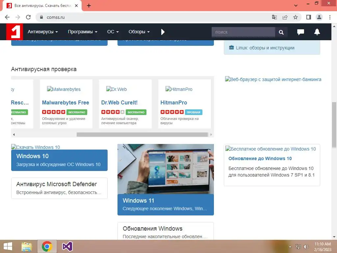Open Chrome three-dot menu
Image resolution: width=337 pixels, height=253 pixels.
(x=330, y=17)
